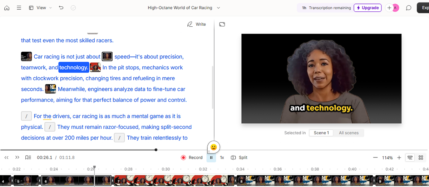Click the Write pen tool
The width and height of the screenshot is (429, 187).
pos(197,24)
